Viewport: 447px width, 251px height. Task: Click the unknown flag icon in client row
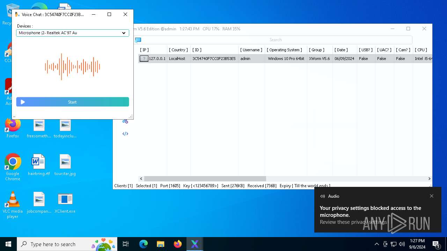(144, 59)
